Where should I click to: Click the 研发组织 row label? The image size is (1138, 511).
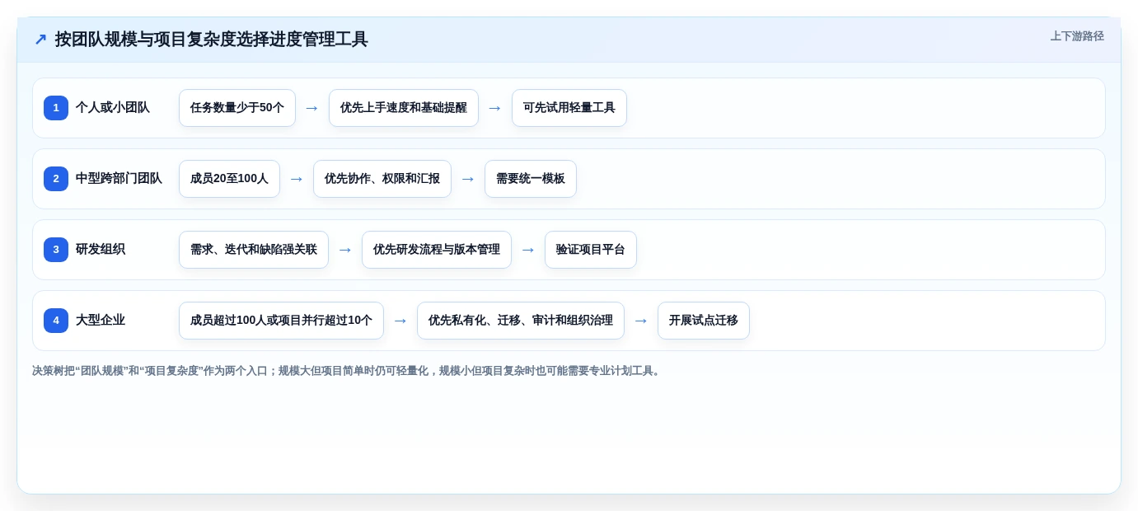tap(101, 250)
